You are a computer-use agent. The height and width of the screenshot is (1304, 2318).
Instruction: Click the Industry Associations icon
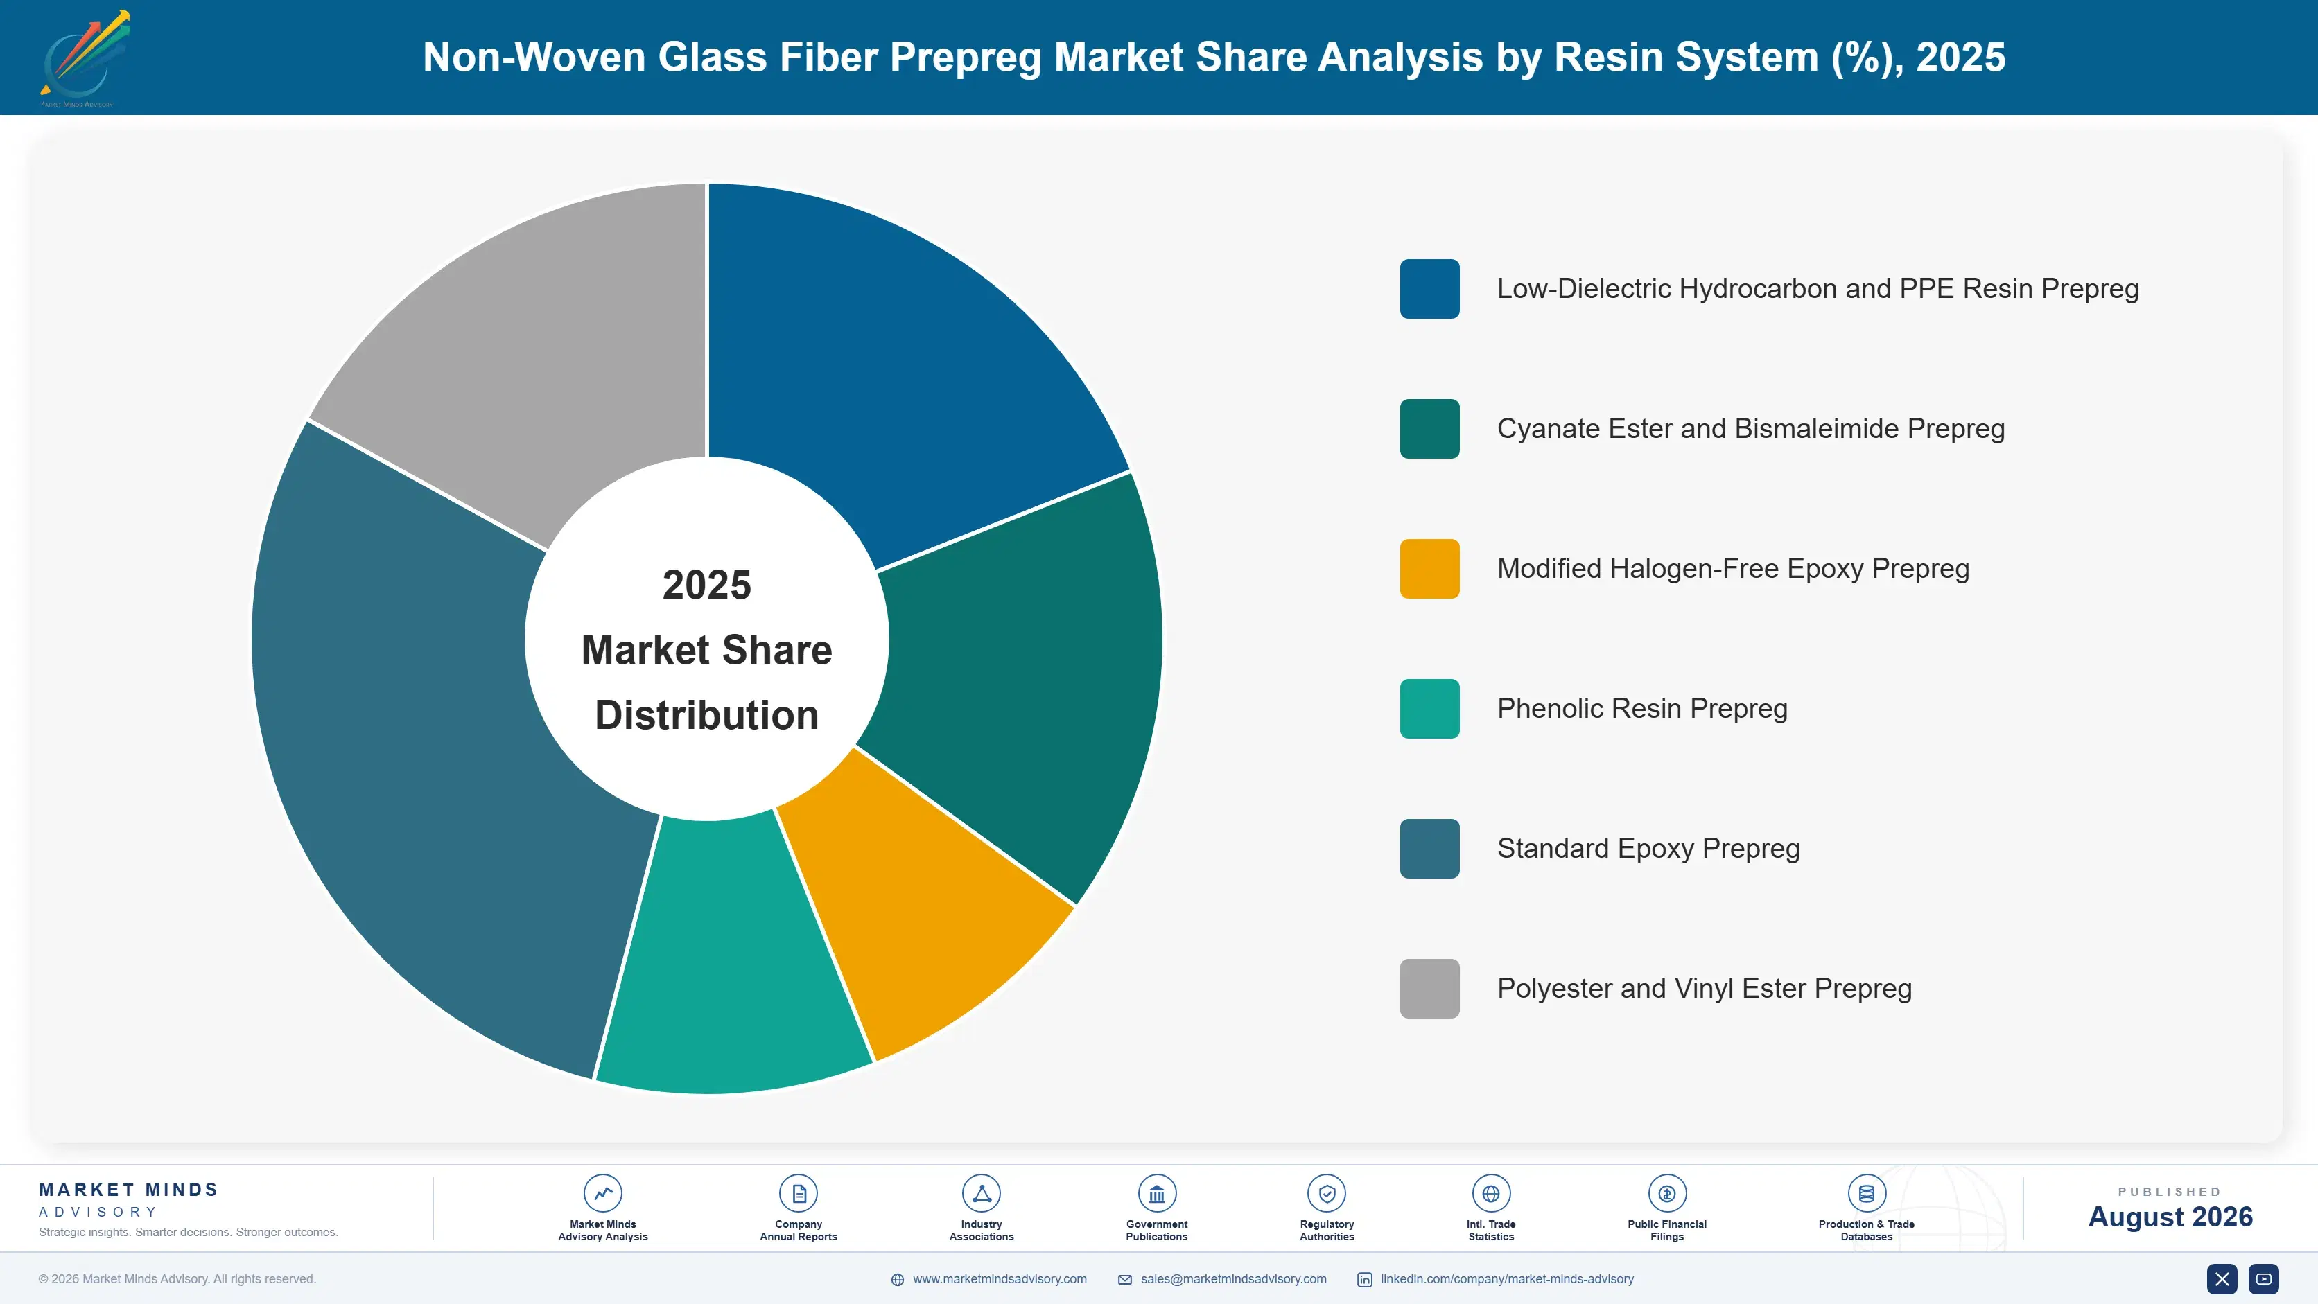(981, 1193)
